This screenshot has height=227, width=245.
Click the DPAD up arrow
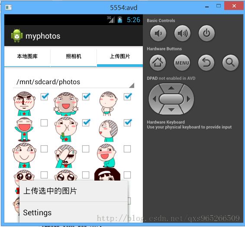(171, 88)
